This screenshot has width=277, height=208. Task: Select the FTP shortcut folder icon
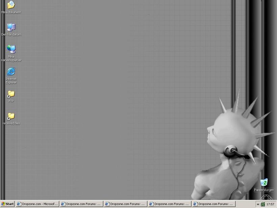[11, 94]
